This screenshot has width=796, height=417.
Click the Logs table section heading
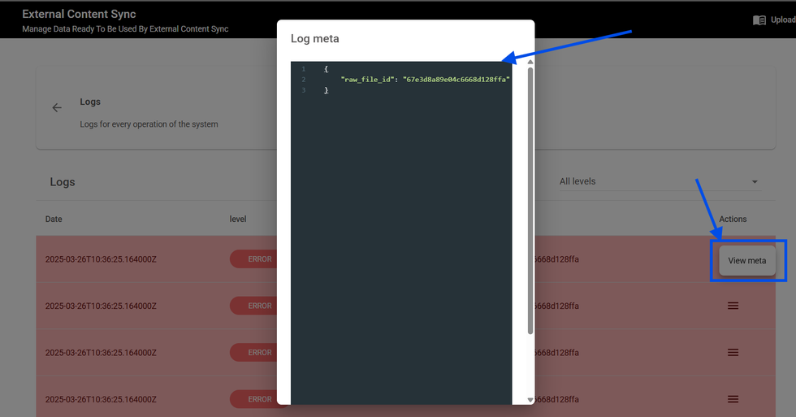[x=63, y=182]
